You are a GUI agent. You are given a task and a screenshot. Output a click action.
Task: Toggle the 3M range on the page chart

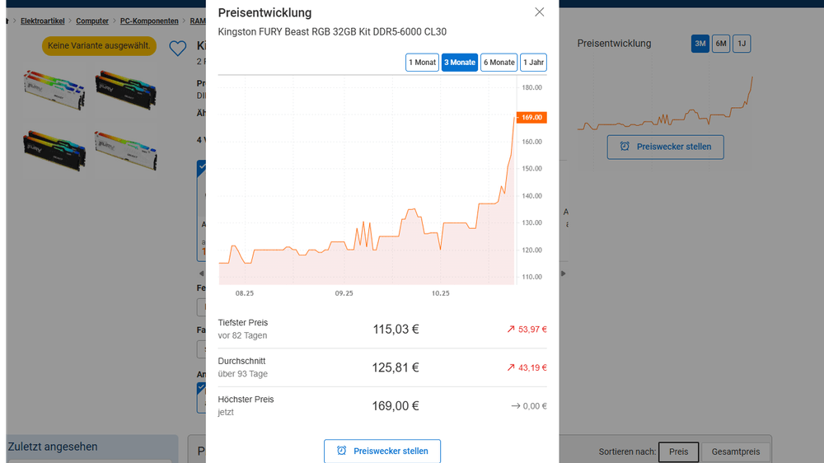[700, 44]
